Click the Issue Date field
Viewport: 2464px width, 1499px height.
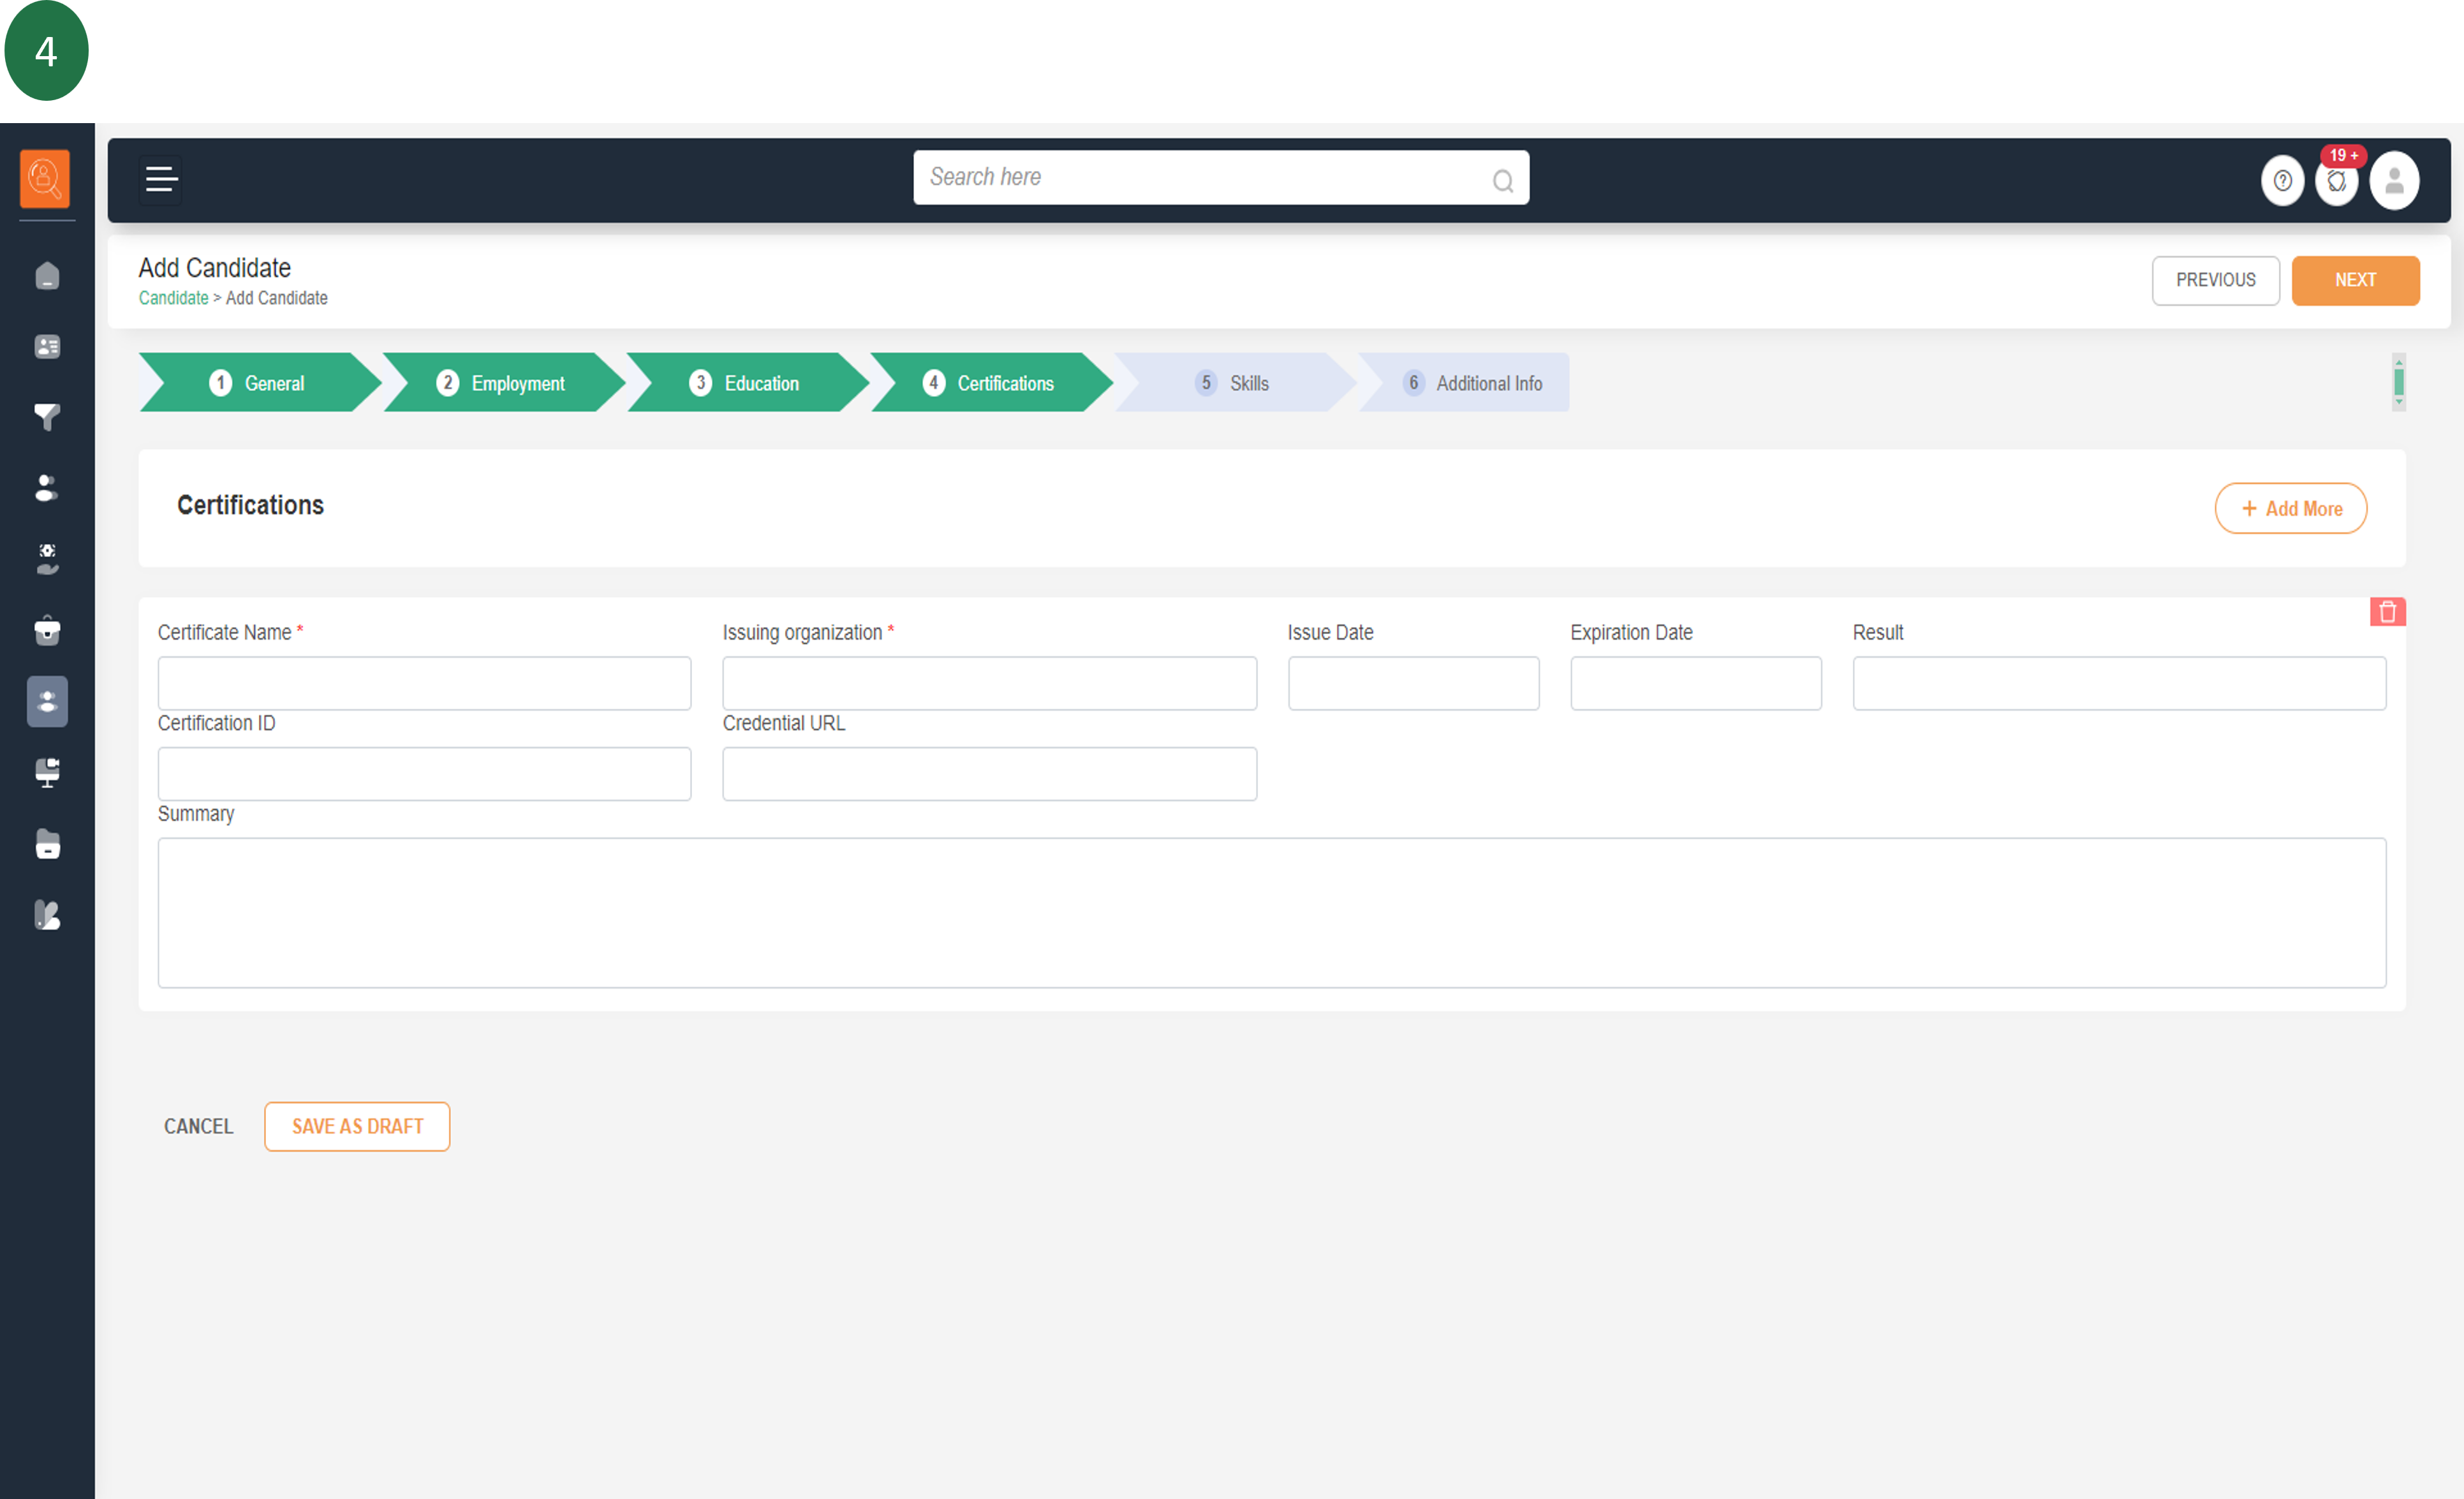pyautogui.click(x=1413, y=684)
